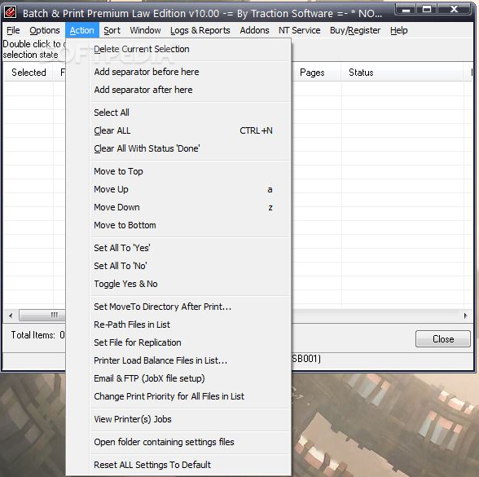Image resolution: width=479 pixels, height=477 pixels.
Task: Open the Options menu
Action: (45, 30)
